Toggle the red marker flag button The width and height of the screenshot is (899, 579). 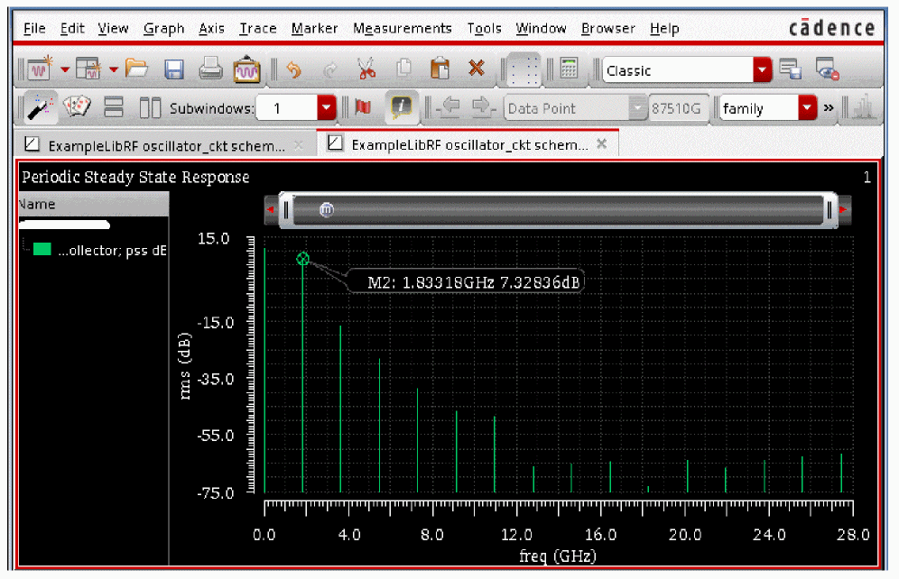[x=363, y=108]
